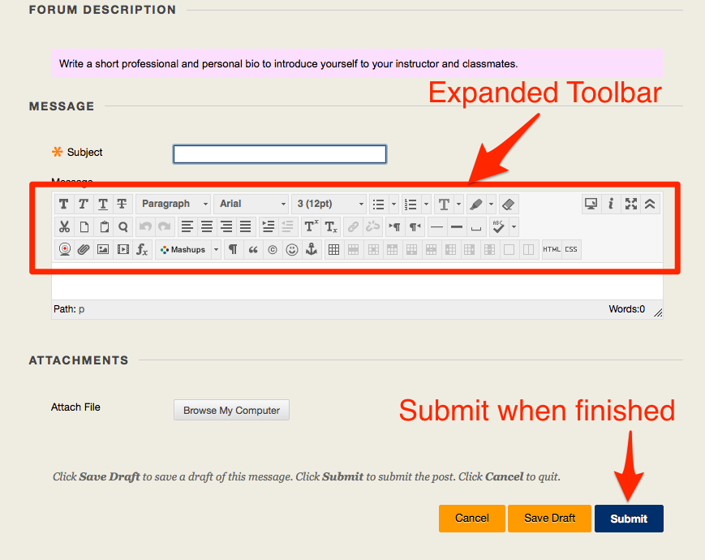Open the Mashups menu

click(x=188, y=250)
